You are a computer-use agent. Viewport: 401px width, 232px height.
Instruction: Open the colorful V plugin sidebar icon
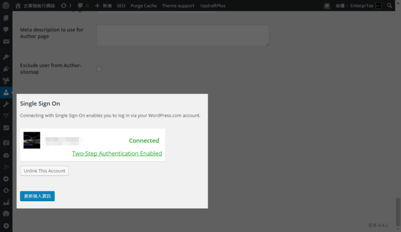(6, 116)
